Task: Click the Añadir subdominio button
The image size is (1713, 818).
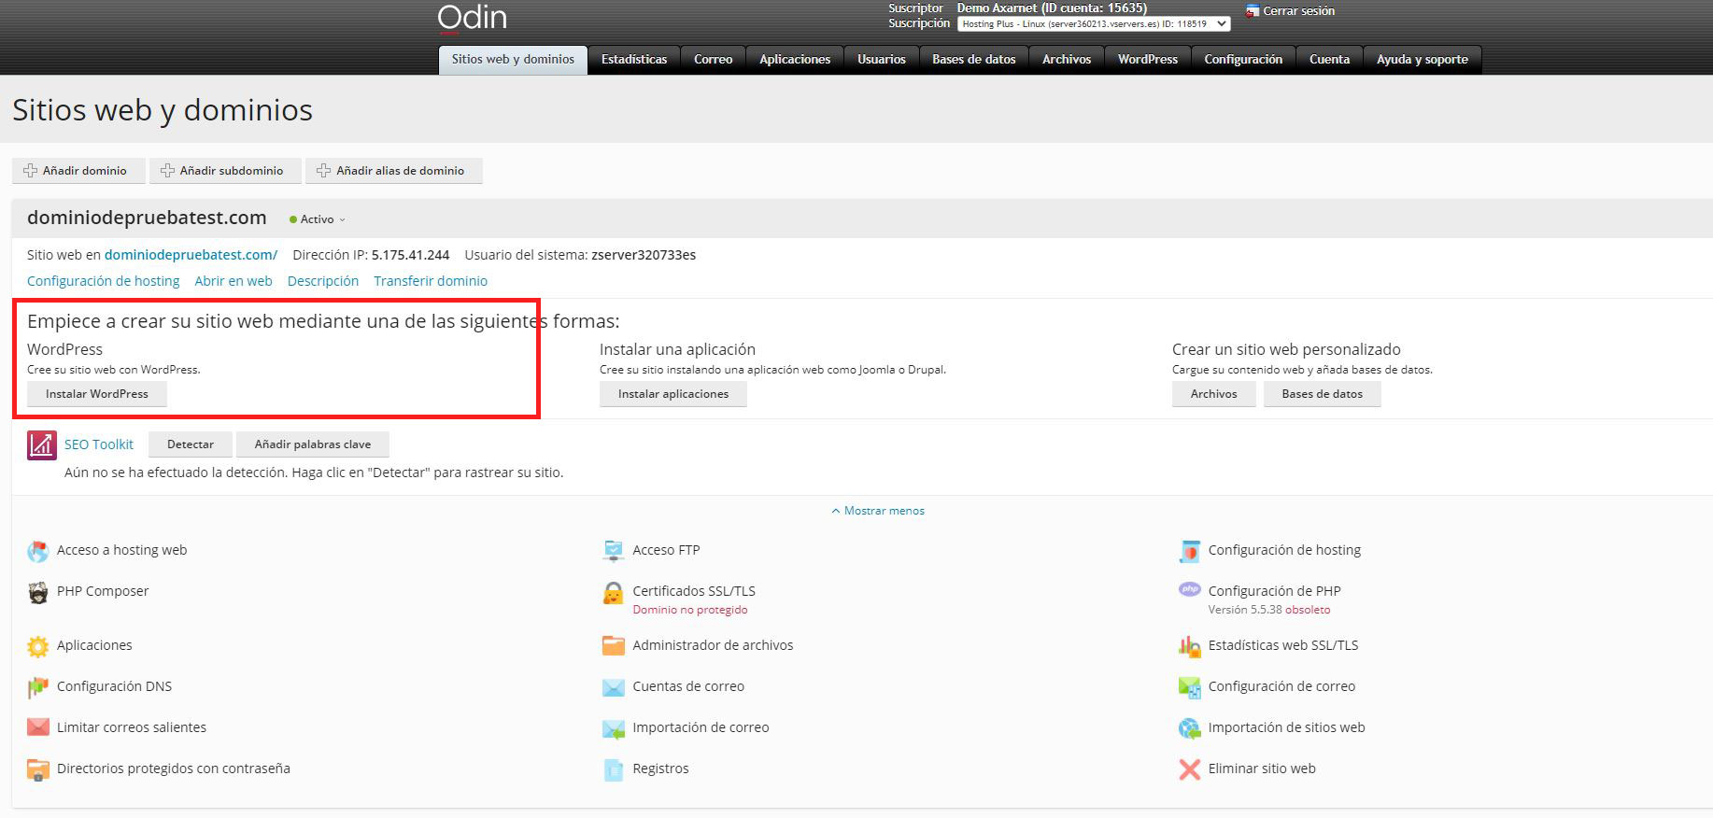Action: coord(225,171)
